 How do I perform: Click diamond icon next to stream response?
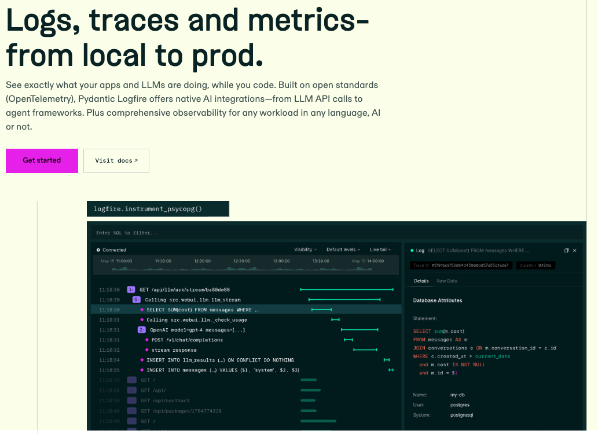coord(147,350)
